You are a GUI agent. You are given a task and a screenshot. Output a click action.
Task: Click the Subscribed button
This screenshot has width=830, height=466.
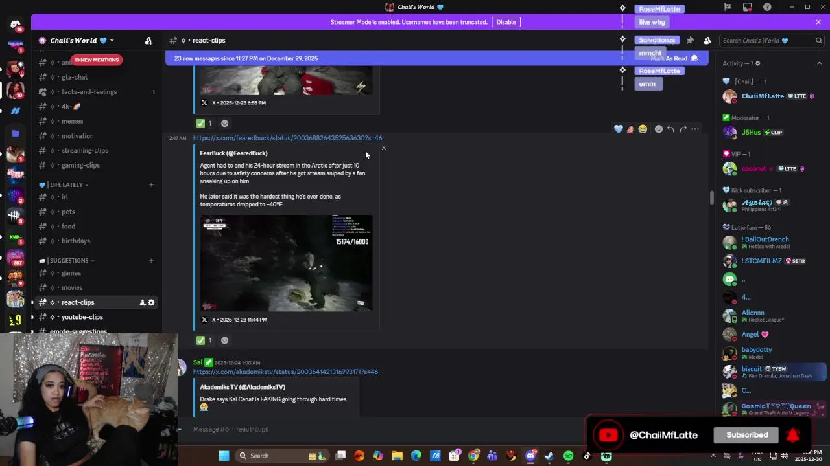[747, 435]
